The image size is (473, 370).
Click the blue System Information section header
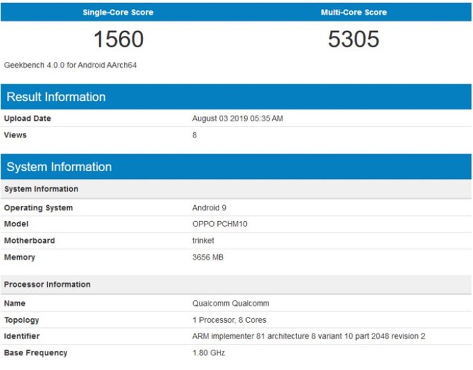(x=236, y=167)
